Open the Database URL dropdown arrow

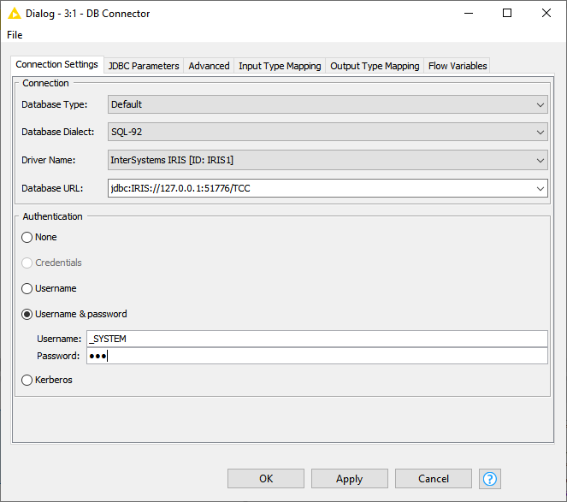[540, 188]
